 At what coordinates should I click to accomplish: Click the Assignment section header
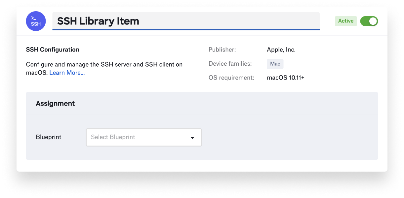[x=55, y=103]
